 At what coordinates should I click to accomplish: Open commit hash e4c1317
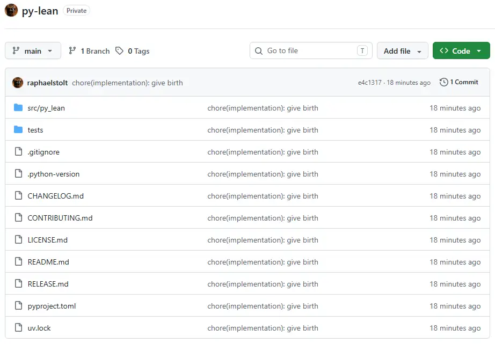coord(370,83)
